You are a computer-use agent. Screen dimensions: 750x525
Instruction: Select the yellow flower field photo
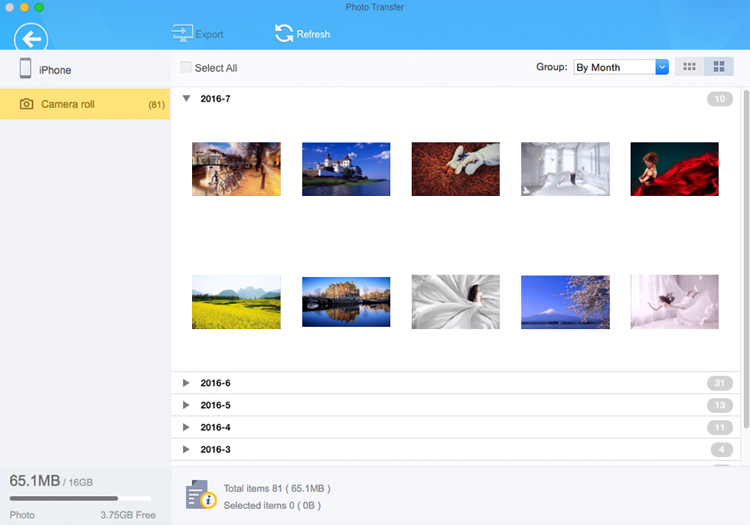236,302
